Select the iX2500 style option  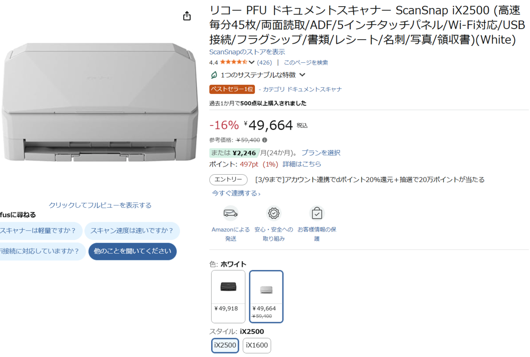tap(225, 345)
